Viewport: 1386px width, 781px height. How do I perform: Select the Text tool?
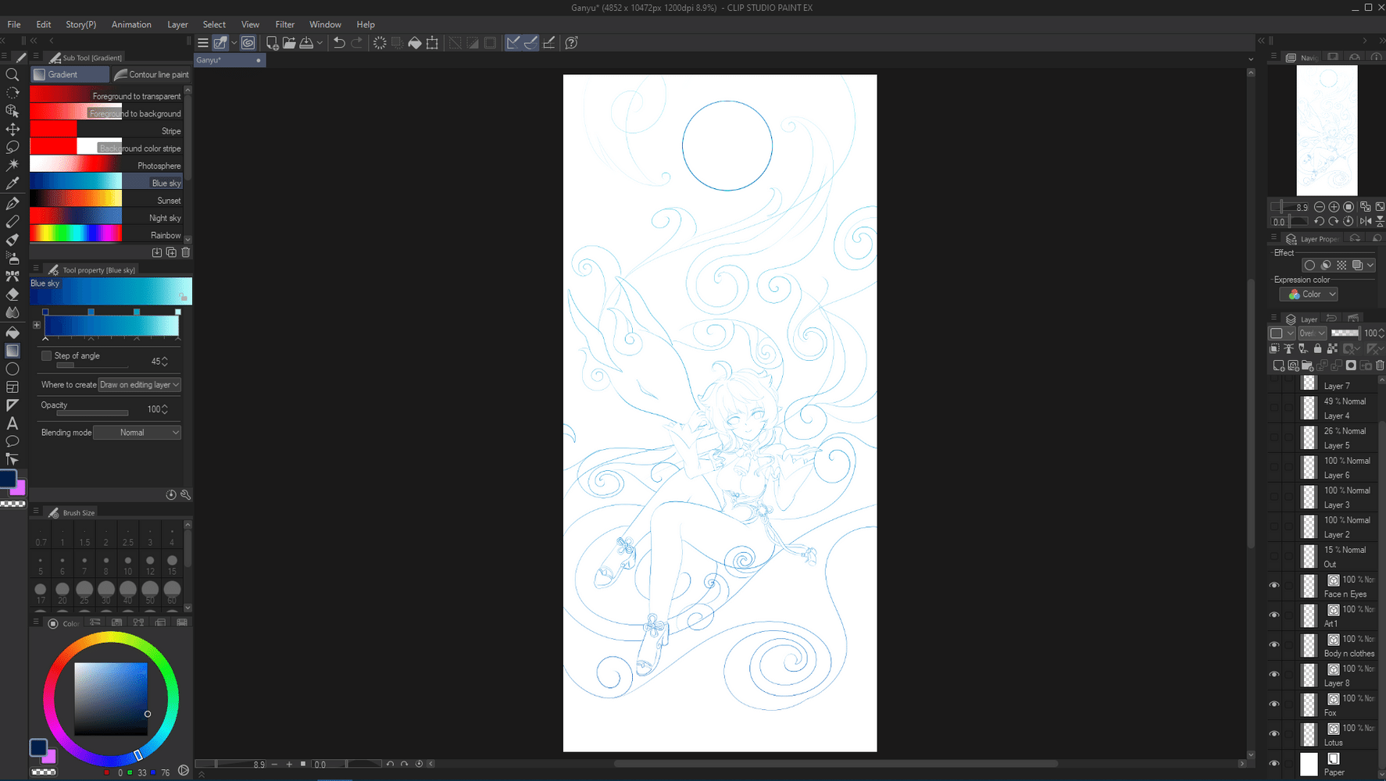[13, 423]
